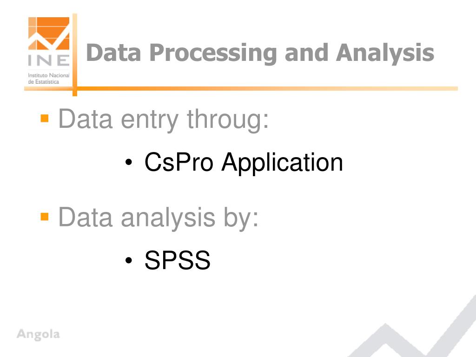Click the orange bullet beside 'Data analysis by:'
This screenshot has height=357, width=476.
[45, 217]
